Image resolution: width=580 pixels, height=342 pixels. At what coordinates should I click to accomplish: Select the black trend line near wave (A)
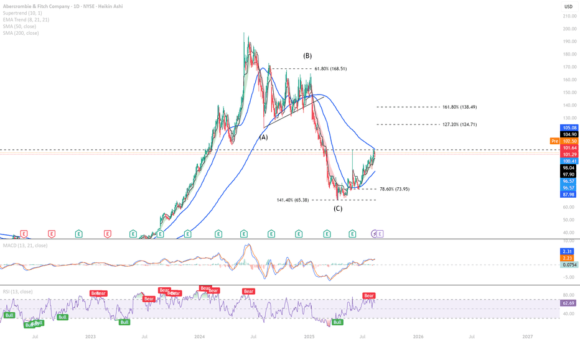294,112
